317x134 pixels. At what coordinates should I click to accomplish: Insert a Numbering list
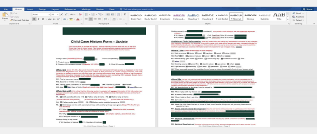pyautogui.click(x=93, y=15)
